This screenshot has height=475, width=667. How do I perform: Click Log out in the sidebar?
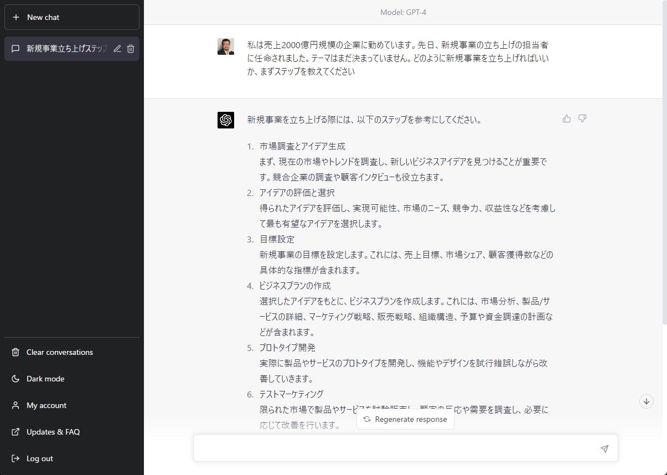[40, 458]
